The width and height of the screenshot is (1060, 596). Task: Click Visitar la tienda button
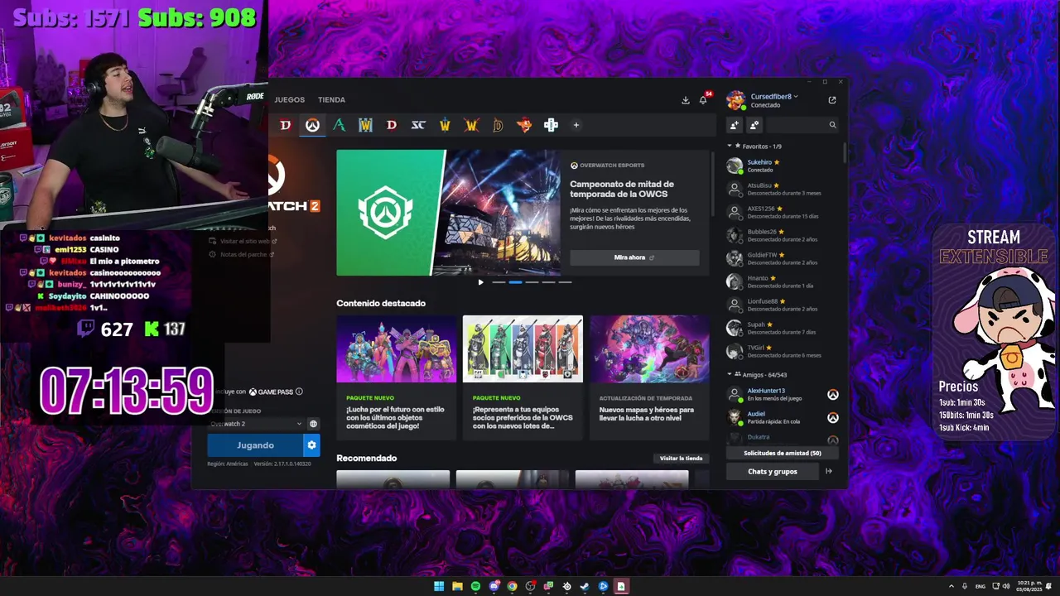681,458
